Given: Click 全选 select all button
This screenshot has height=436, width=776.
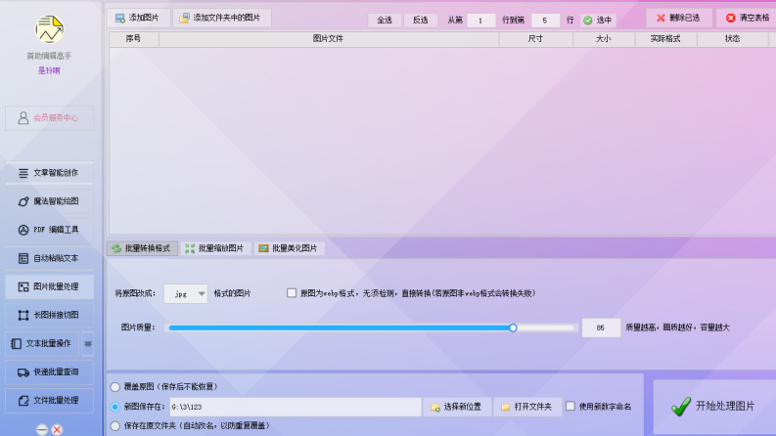Looking at the screenshot, I should [x=385, y=20].
